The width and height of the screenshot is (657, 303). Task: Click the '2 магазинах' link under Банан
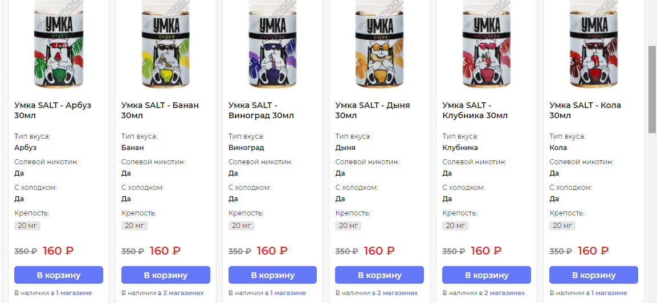(183, 293)
